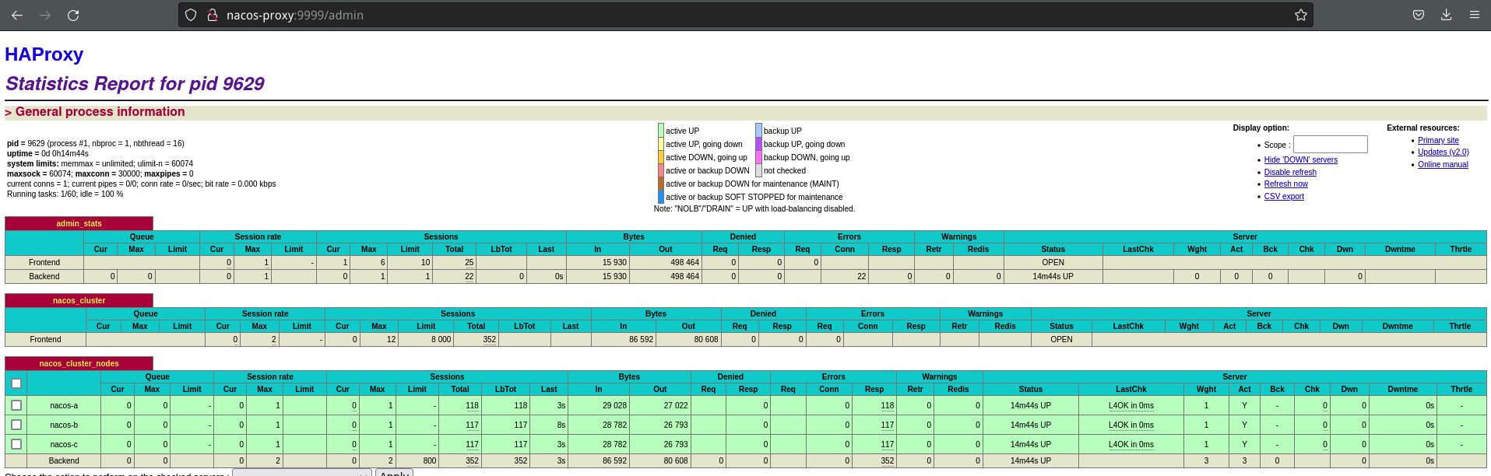The width and height of the screenshot is (1491, 476).
Task: Click the 'uptime = 0d 0h14m44s' line
Action: tap(47, 154)
